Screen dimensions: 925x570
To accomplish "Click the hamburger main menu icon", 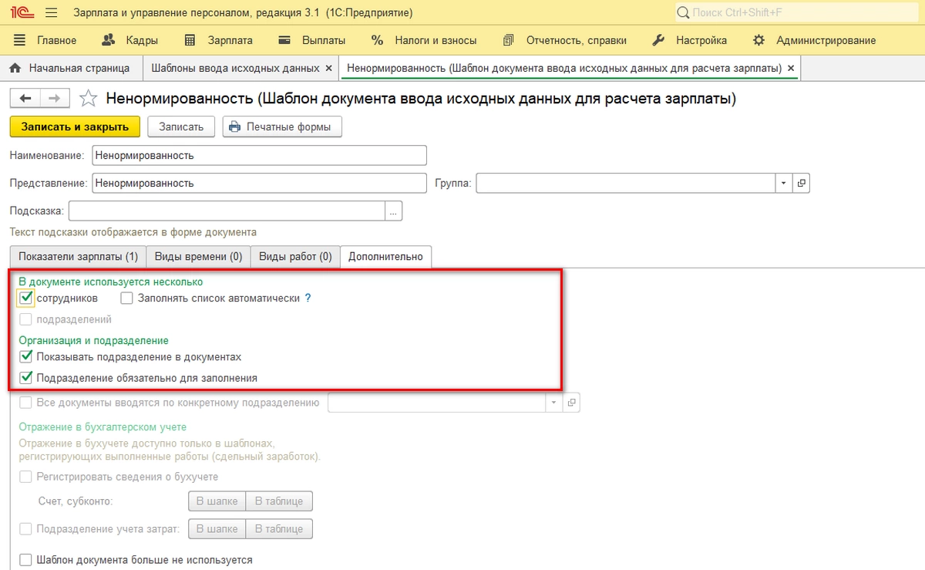I will 52,13.
